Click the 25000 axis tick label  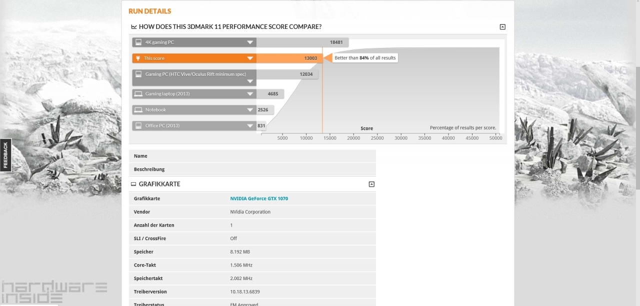377,138
